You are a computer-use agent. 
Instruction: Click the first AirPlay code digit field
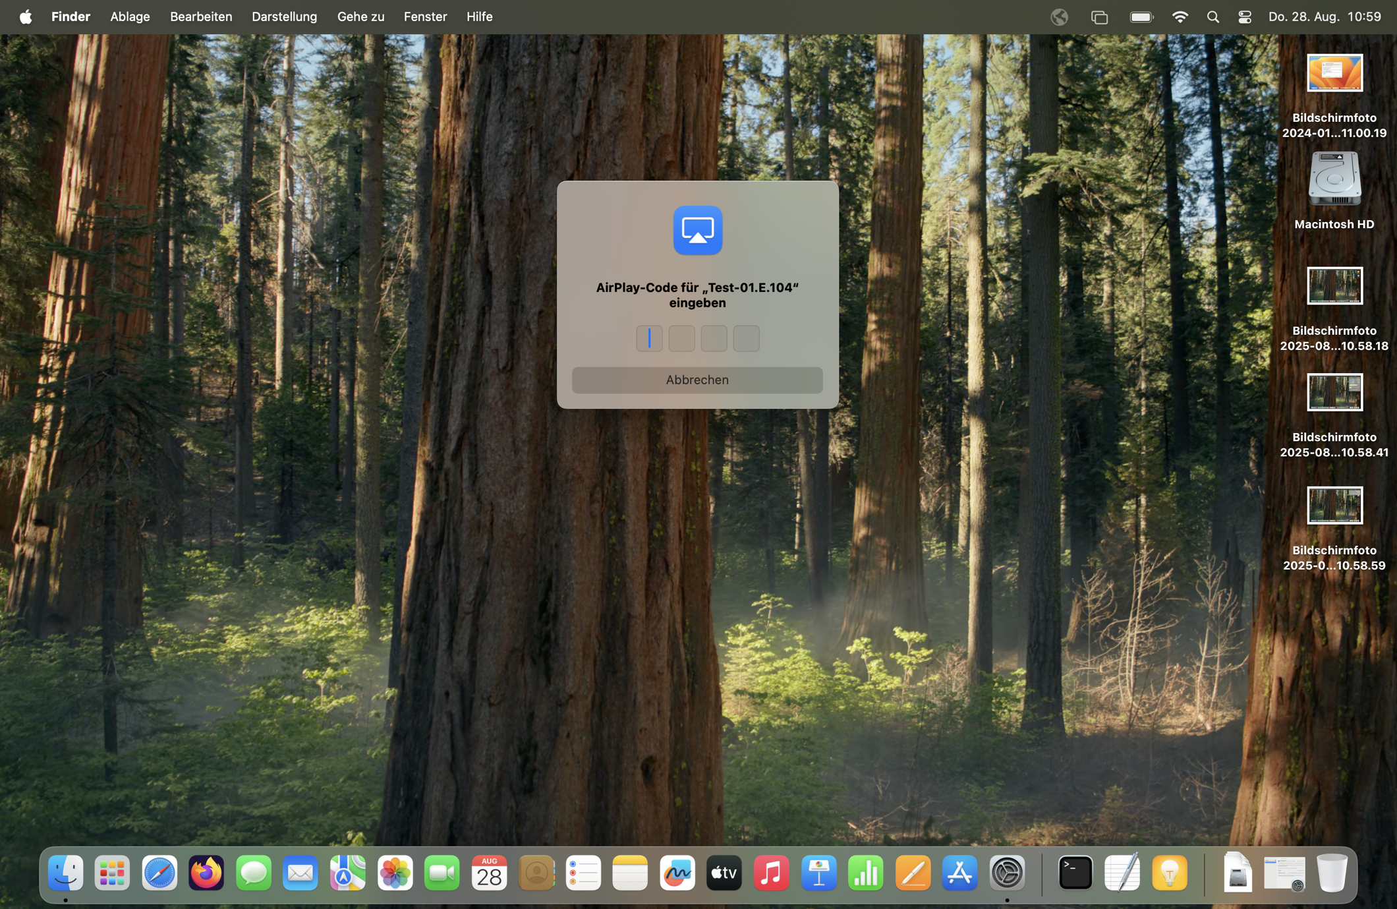point(649,338)
